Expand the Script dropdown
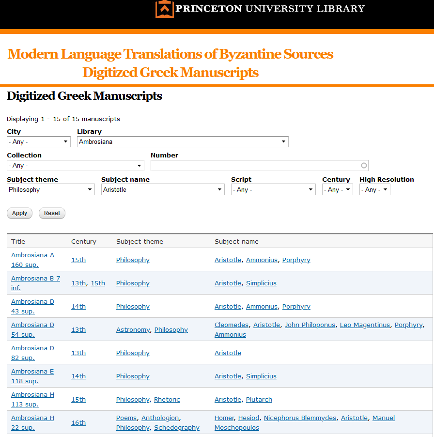434x437 pixels. [273, 189]
